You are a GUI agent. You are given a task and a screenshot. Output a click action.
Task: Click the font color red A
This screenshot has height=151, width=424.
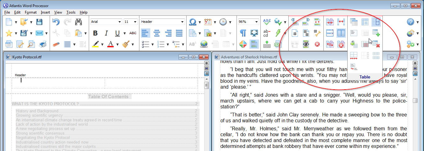(x=111, y=44)
